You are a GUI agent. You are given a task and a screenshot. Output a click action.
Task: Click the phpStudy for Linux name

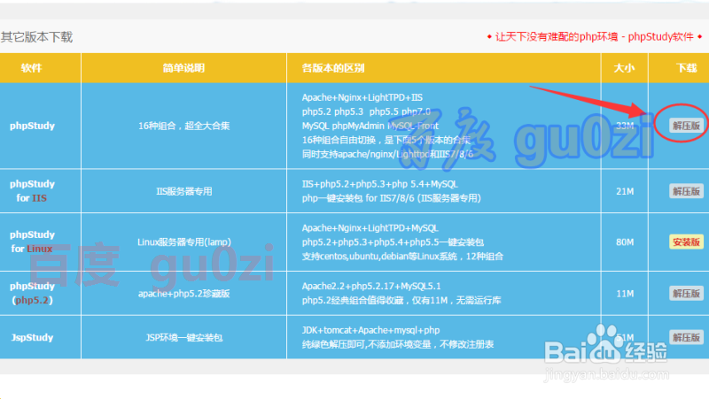tap(32, 242)
